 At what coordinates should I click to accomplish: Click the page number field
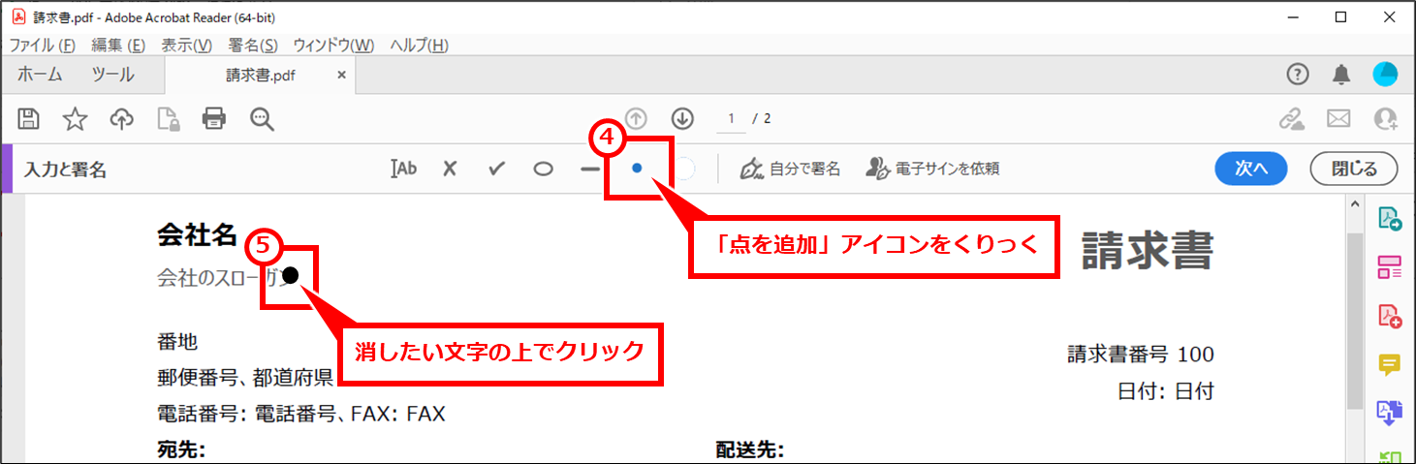(731, 118)
